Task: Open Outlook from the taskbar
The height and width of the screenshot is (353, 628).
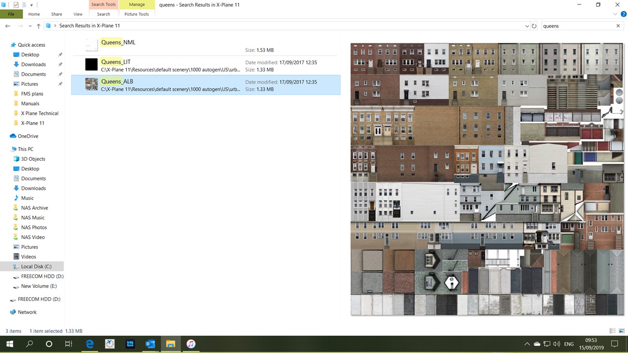Action: click(x=150, y=344)
